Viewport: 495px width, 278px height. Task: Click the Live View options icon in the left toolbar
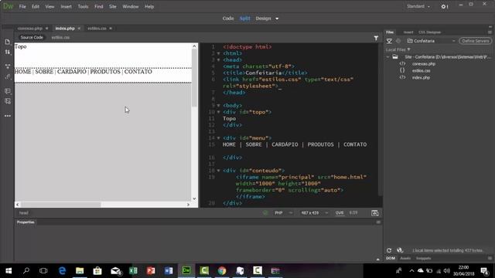pos(8,66)
